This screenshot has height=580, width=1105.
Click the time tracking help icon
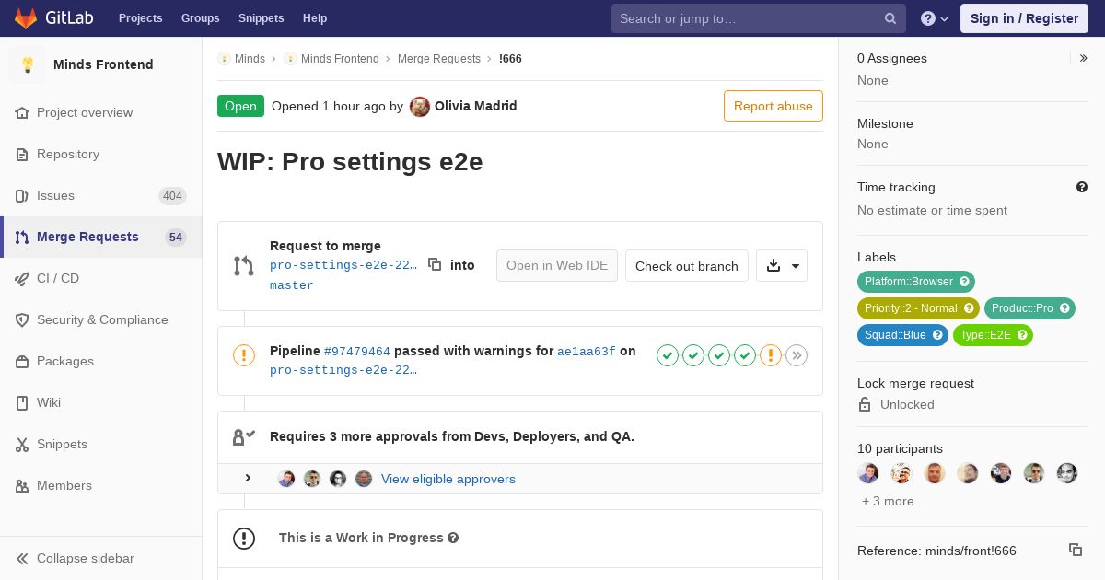click(x=1082, y=187)
